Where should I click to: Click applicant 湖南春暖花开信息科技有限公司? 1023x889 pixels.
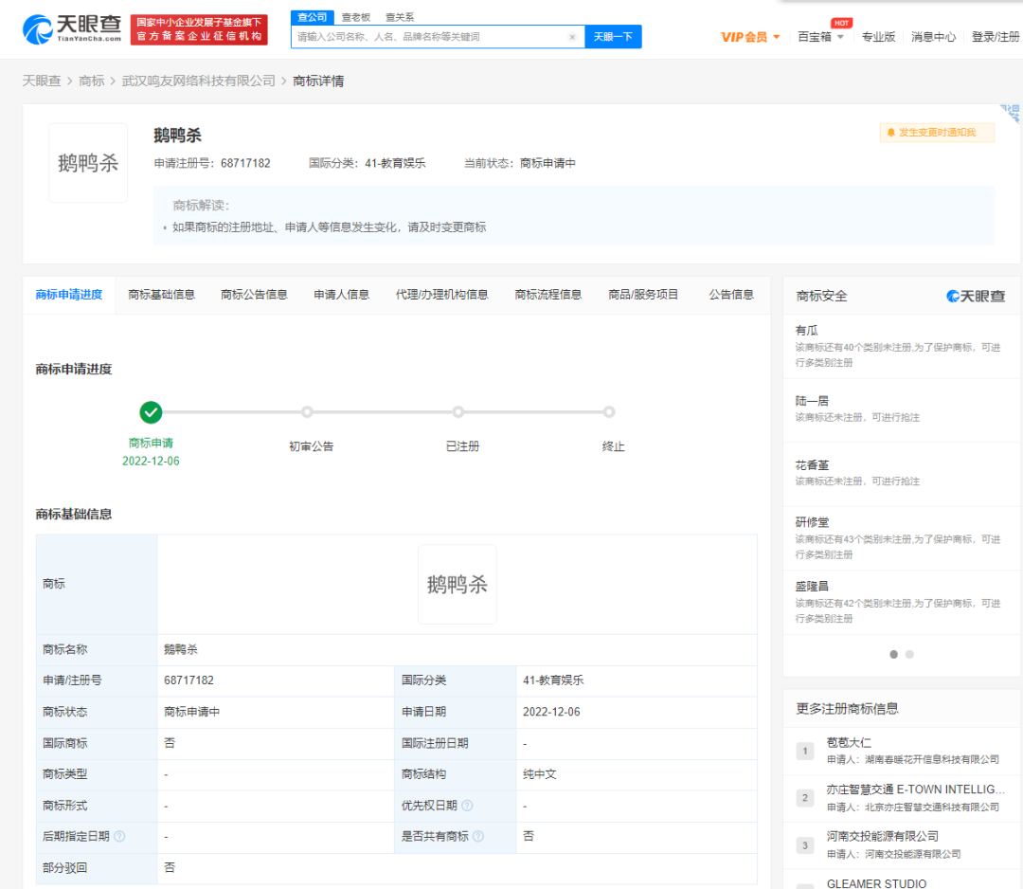pyautogui.click(x=932, y=760)
